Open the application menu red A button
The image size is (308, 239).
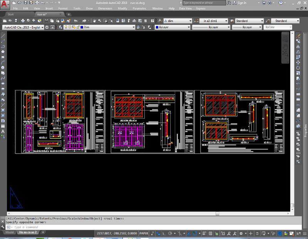pyautogui.click(x=4, y=5)
